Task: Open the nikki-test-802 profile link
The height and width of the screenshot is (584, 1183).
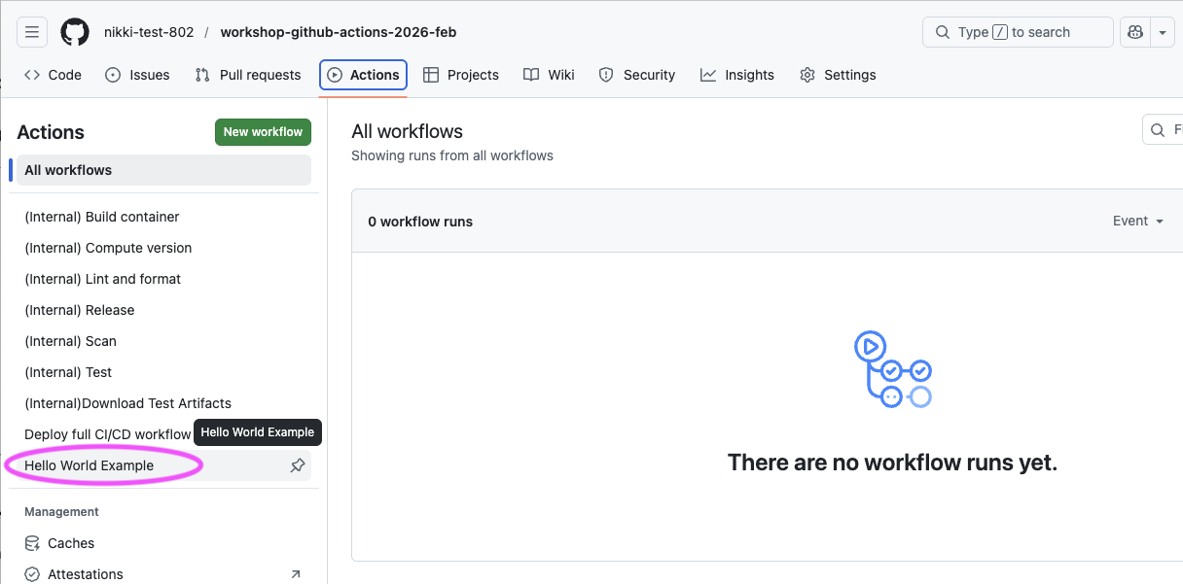Action: [x=149, y=31]
